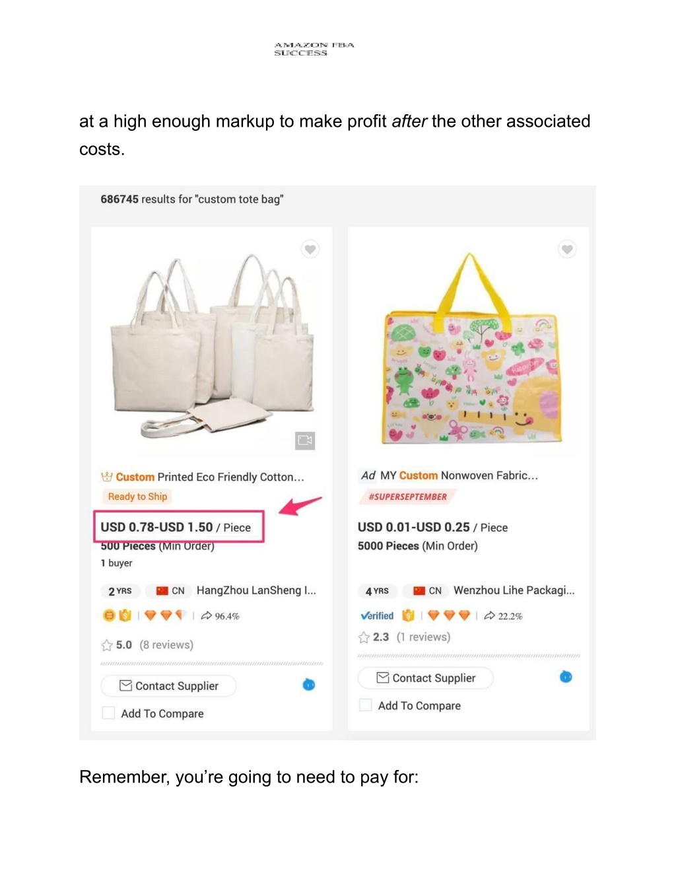Open MY Custom Nonwoven Fabric listing title
This screenshot has height=875, width=676.
click(x=459, y=475)
